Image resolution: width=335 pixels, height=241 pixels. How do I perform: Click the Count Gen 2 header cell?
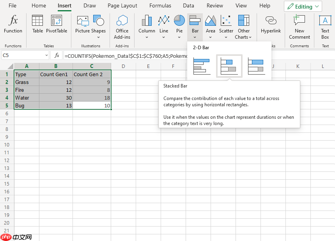click(92, 74)
